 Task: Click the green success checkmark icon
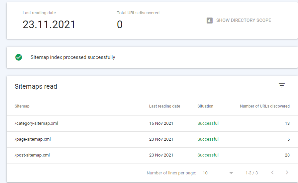click(19, 57)
